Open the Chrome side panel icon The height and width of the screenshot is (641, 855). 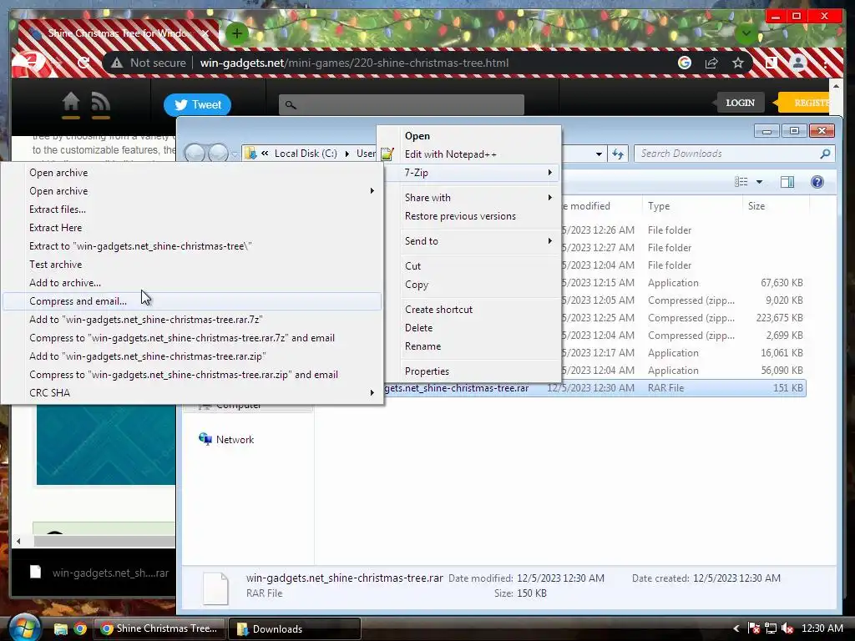pyautogui.click(x=771, y=63)
